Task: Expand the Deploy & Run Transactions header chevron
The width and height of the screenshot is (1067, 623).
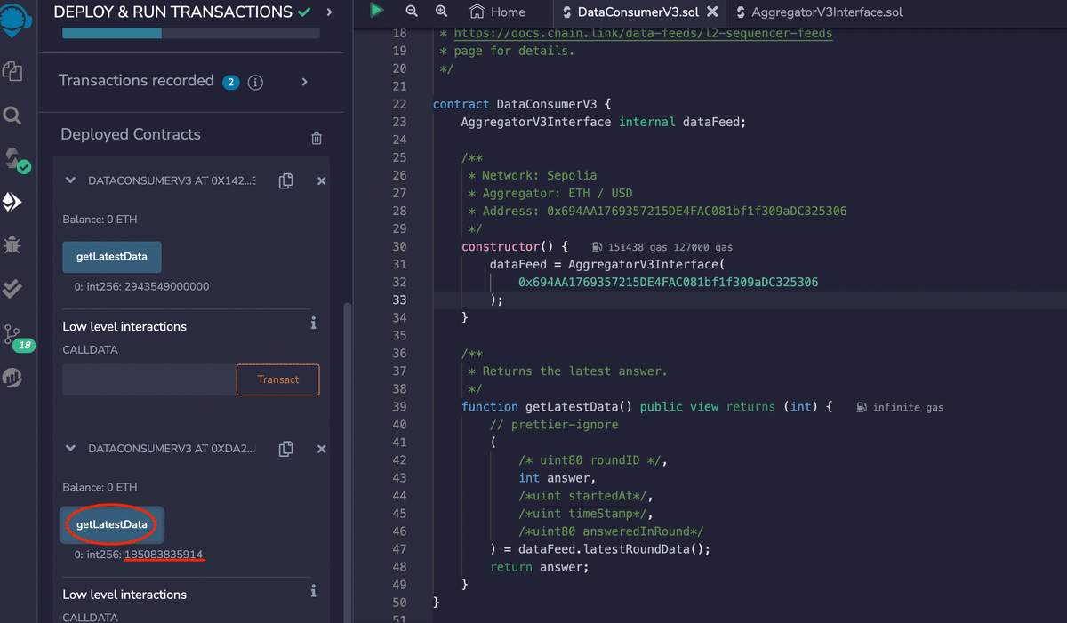Action: tap(330, 12)
